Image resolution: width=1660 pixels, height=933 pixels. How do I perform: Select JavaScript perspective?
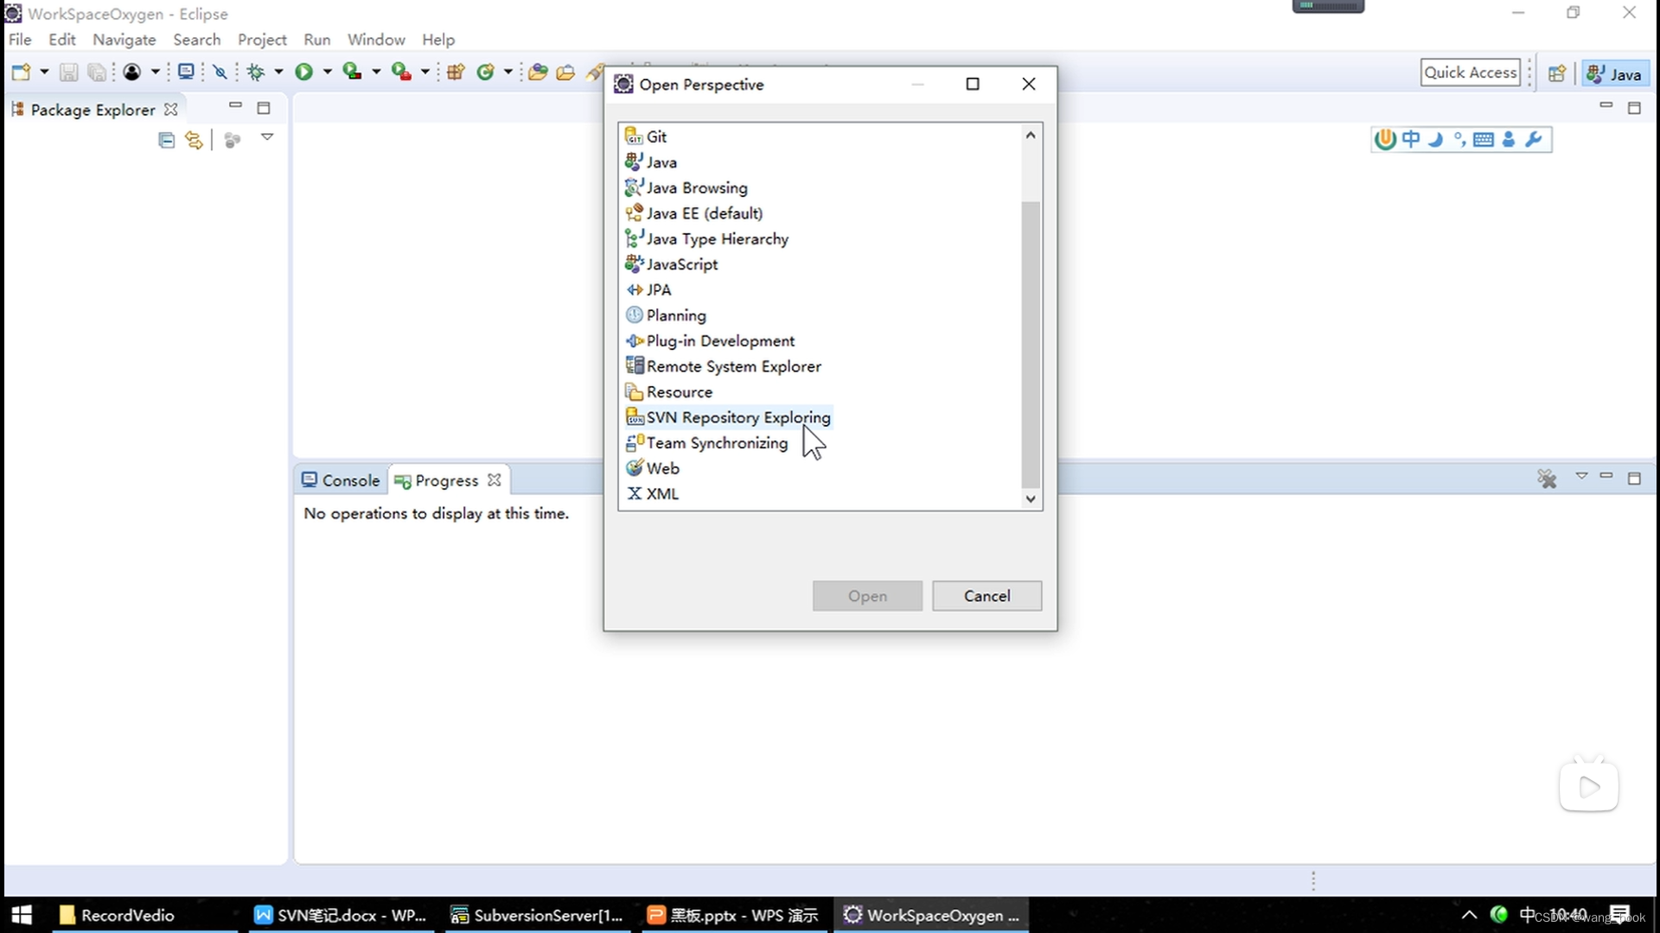pyautogui.click(x=672, y=264)
